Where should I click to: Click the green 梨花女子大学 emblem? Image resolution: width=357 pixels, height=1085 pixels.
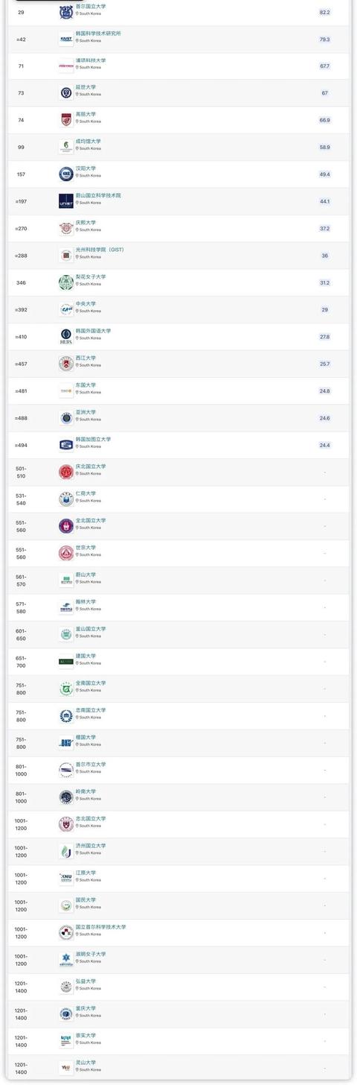pos(66,282)
